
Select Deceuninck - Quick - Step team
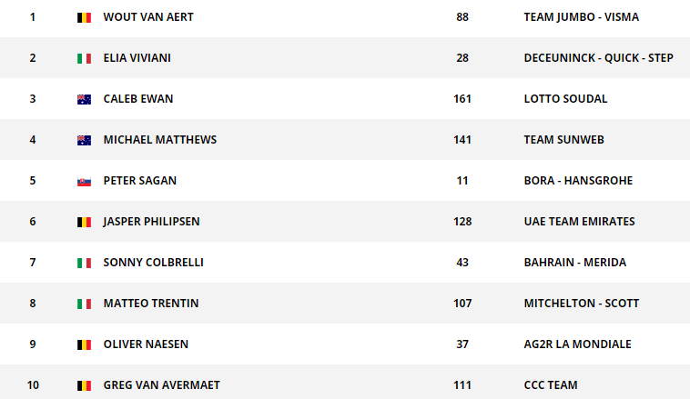point(598,58)
